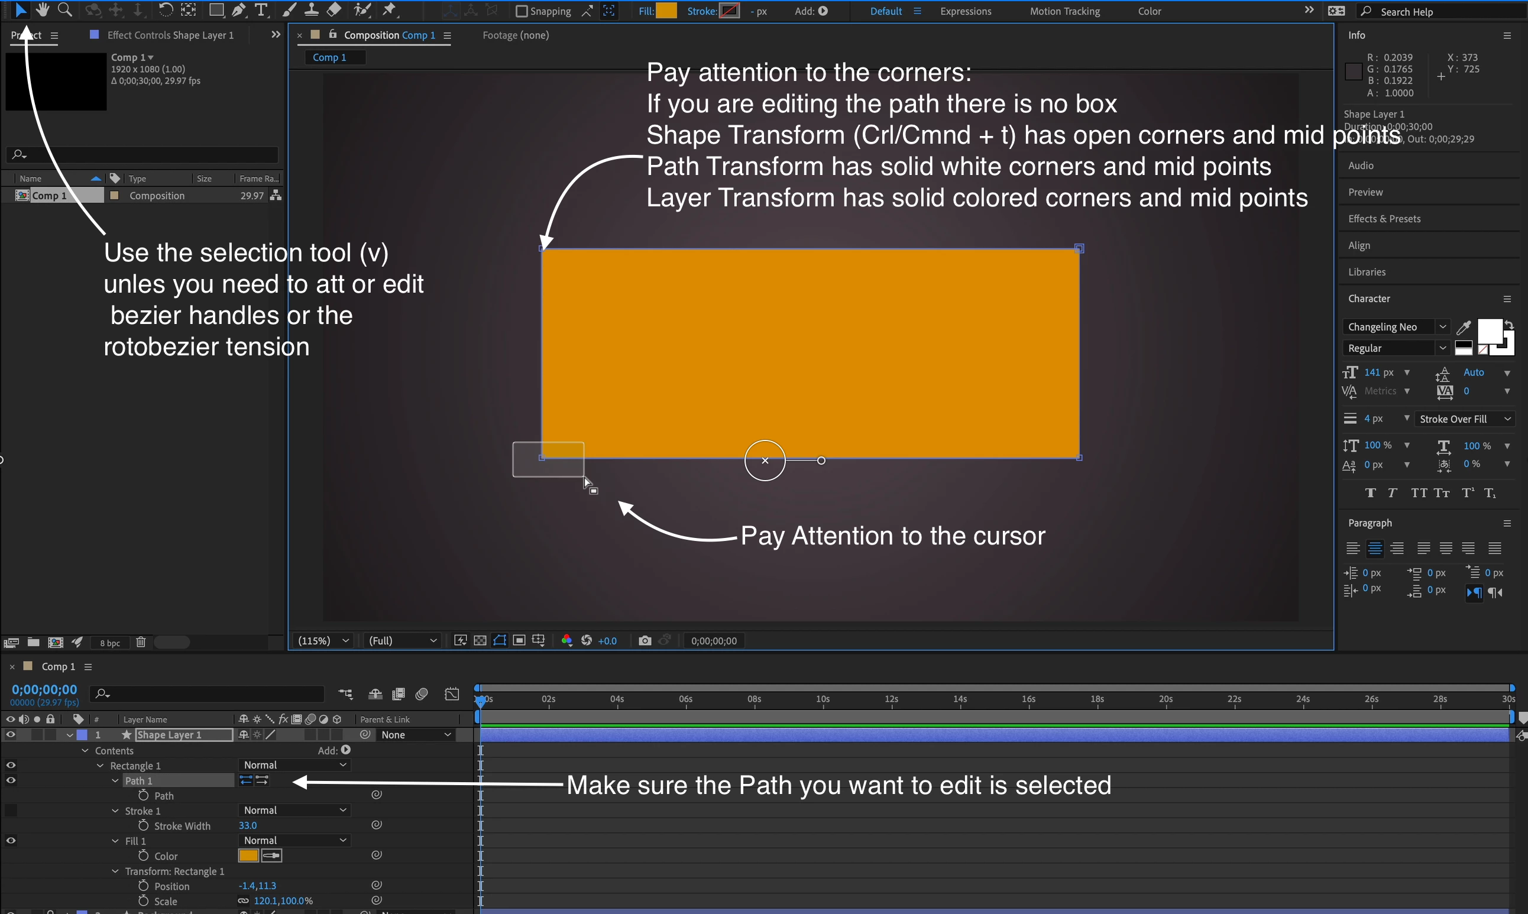
Task: Select the Zoom magnifier tool
Action: pyautogui.click(x=64, y=10)
